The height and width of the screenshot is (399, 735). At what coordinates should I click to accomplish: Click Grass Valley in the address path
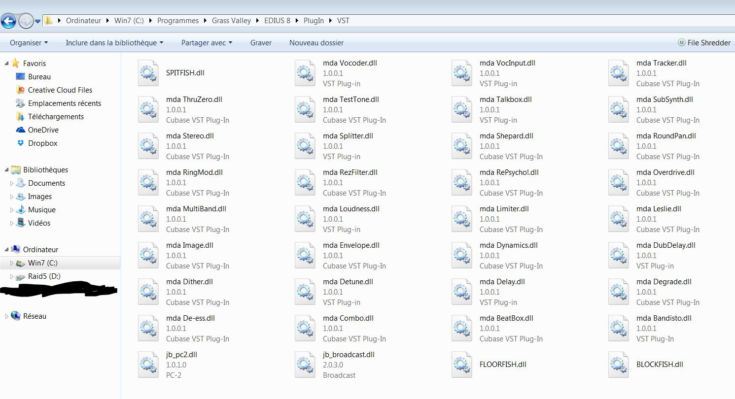(231, 21)
